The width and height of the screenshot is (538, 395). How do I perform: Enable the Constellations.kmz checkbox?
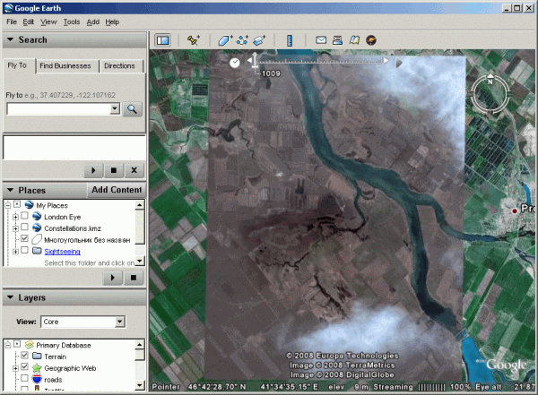(x=24, y=227)
